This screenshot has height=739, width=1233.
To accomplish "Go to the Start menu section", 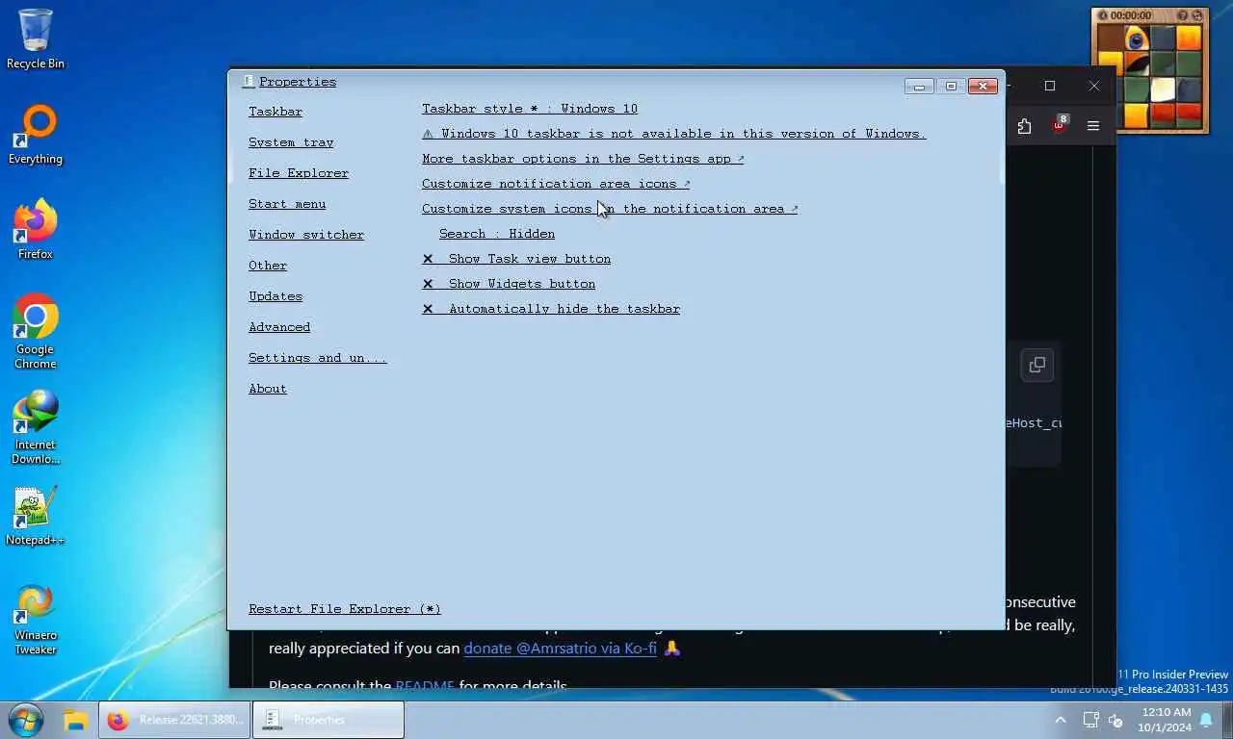I will click(x=287, y=204).
